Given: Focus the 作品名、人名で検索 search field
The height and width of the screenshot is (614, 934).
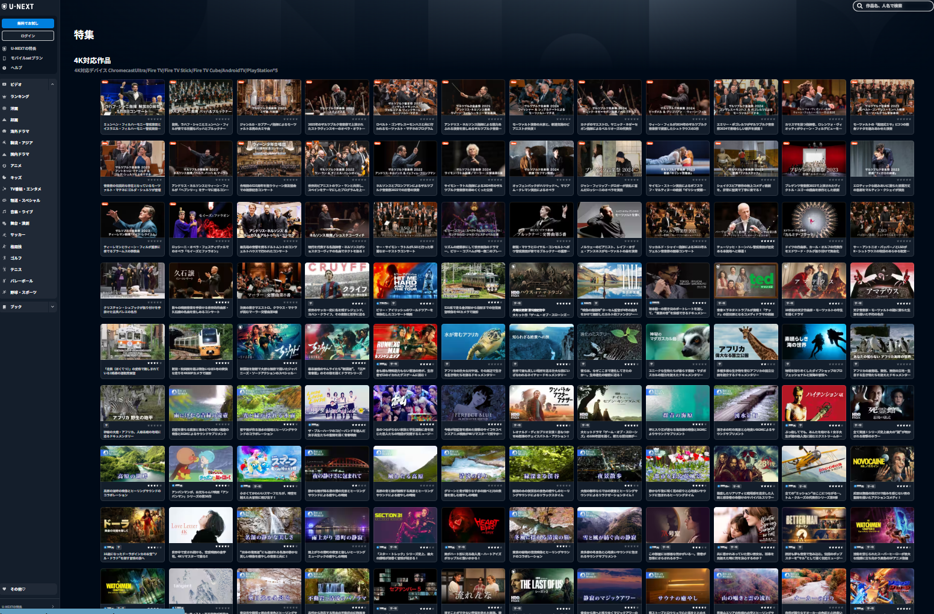Looking at the screenshot, I should point(893,6).
